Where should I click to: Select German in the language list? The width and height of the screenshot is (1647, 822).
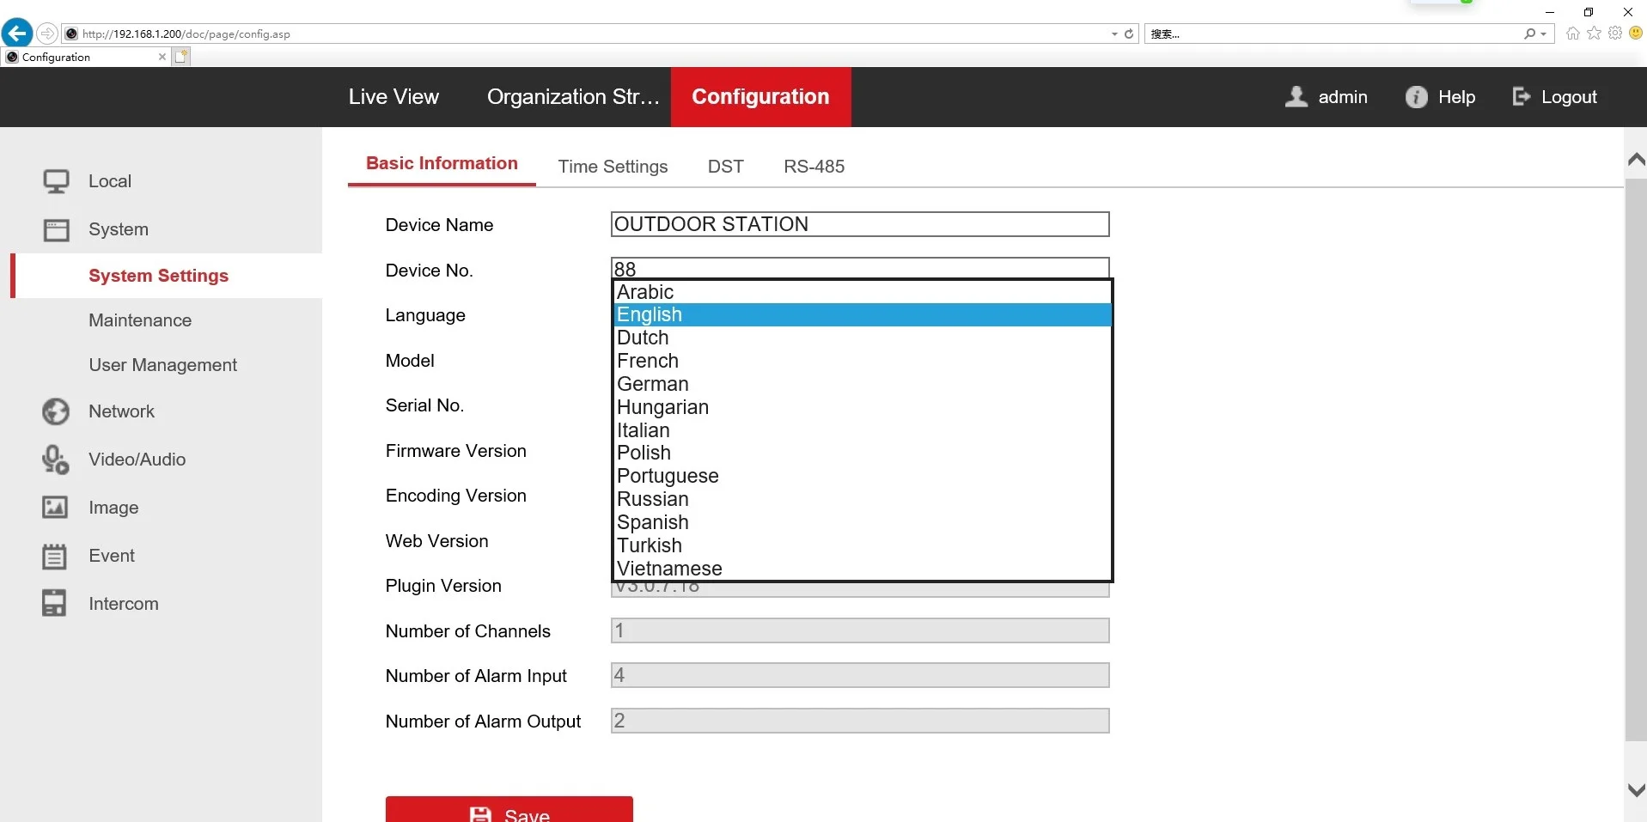(863, 384)
